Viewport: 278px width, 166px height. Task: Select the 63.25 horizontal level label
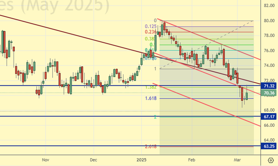coord(269,146)
